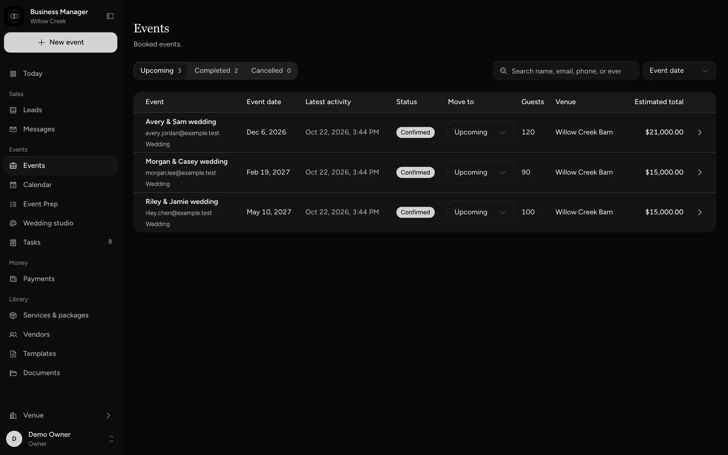Switch to Completed tab
728x455 pixels.
(x=216, y=71)
